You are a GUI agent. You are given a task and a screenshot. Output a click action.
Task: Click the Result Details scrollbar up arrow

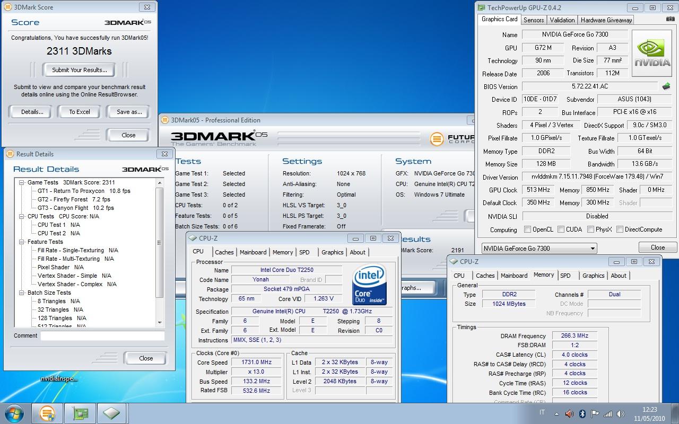[x=160, y=182]
